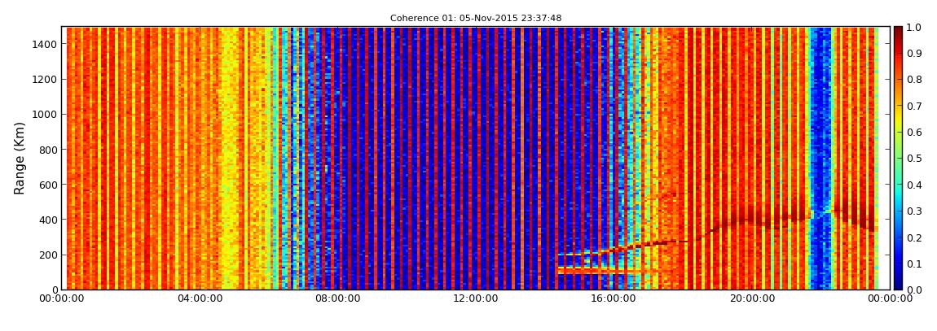Click the 20:00:00 x-axis tick label
937x331 pixels.
[752, 298]
